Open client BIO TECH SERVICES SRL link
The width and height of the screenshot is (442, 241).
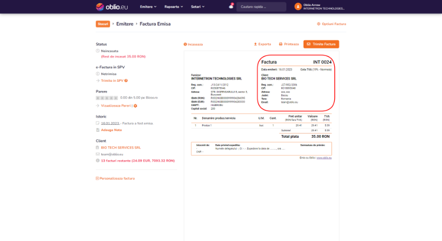tap(121, 147)
